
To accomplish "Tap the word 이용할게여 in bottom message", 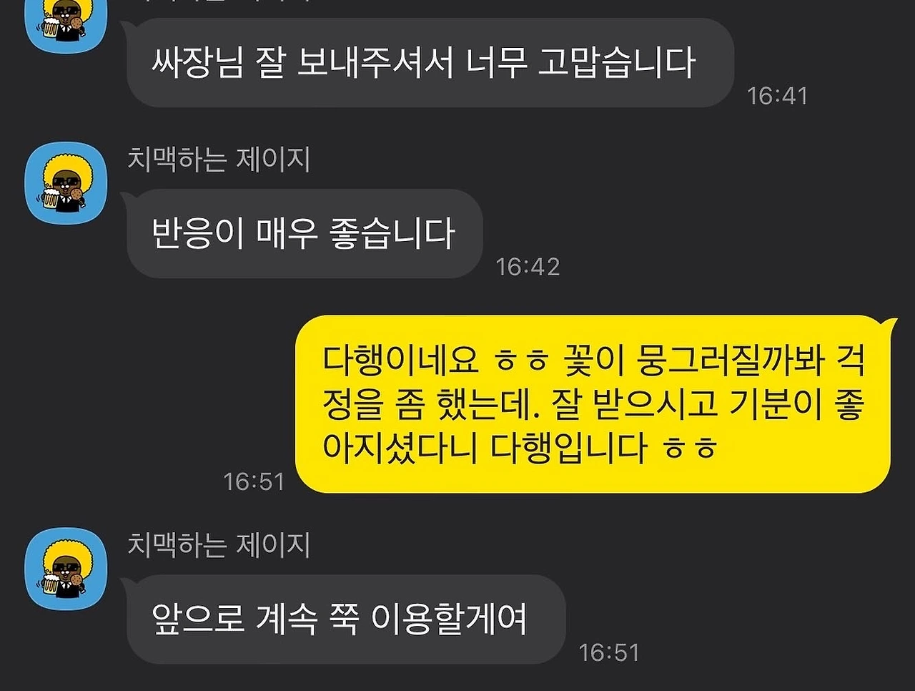I will 449,619.
